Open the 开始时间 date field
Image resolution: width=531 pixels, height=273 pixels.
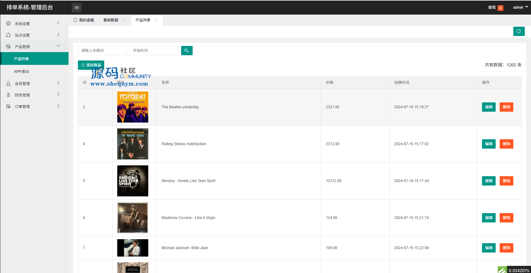point(154,51)
